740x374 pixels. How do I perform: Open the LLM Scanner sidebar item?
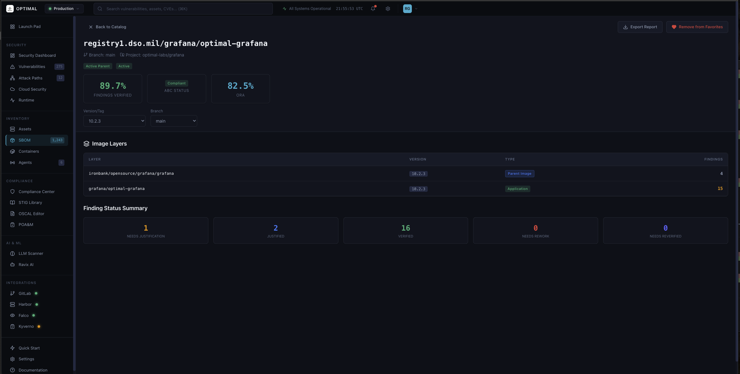point(31,254)
